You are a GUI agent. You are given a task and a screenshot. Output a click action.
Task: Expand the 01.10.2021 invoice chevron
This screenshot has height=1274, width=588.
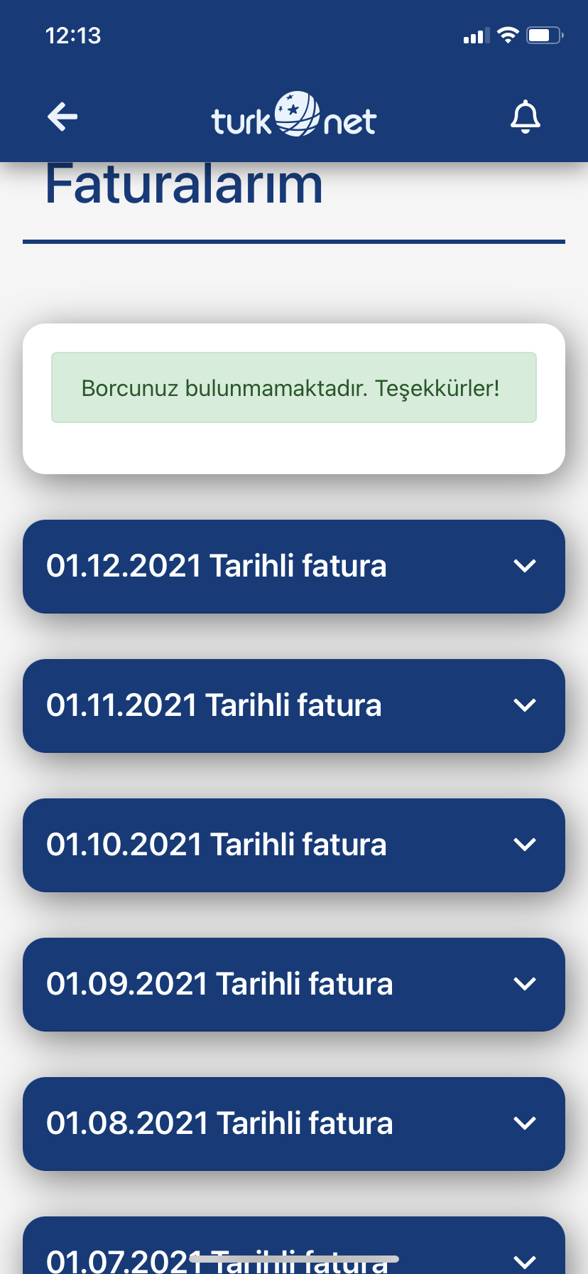click(x=525, y=845)
